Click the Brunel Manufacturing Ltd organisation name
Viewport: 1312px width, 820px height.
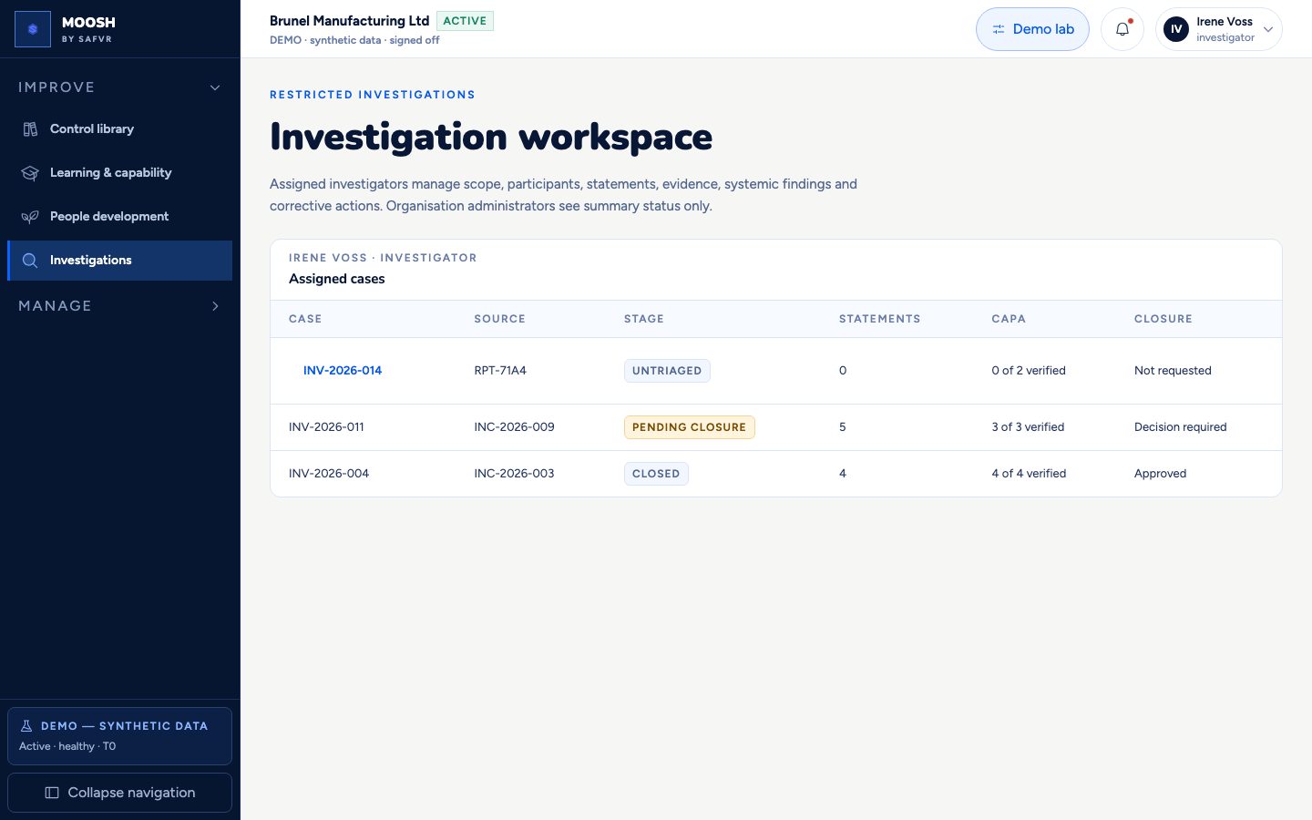click(349, 21)
